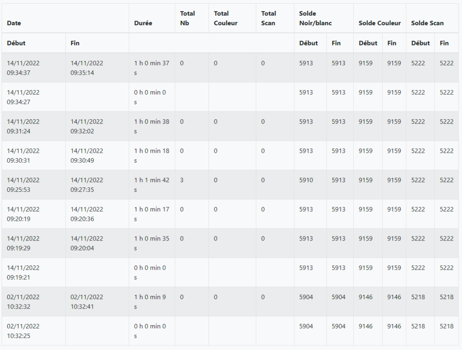
Task: Click the 5910 Noir/blanc balance cell
Action: [306, 180]
